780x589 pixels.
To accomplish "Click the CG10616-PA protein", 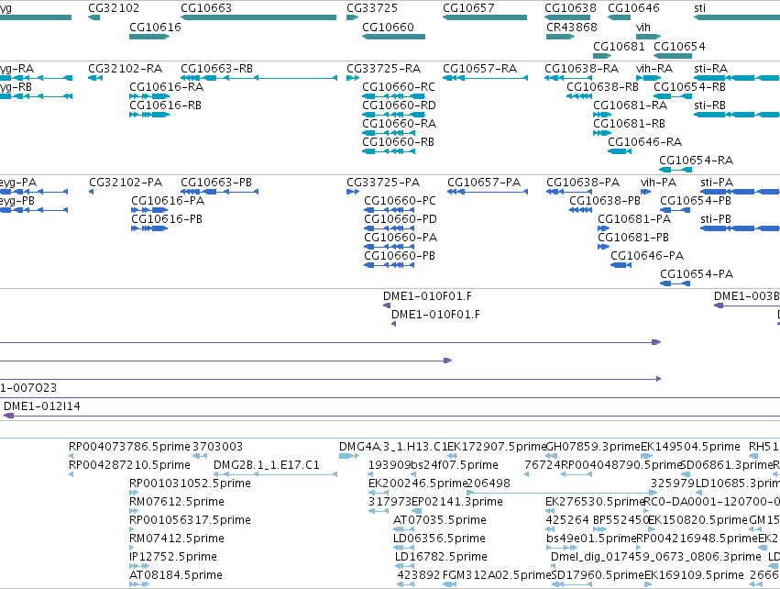I will pyautogui.click(x=149, y=210).
